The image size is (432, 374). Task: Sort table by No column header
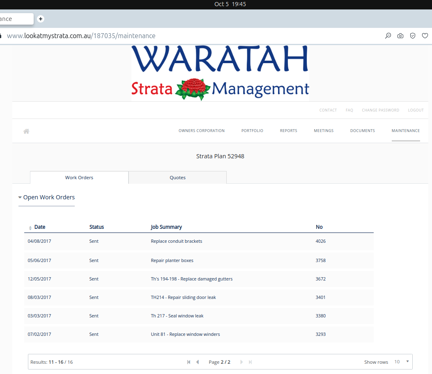tap(319, 227)
